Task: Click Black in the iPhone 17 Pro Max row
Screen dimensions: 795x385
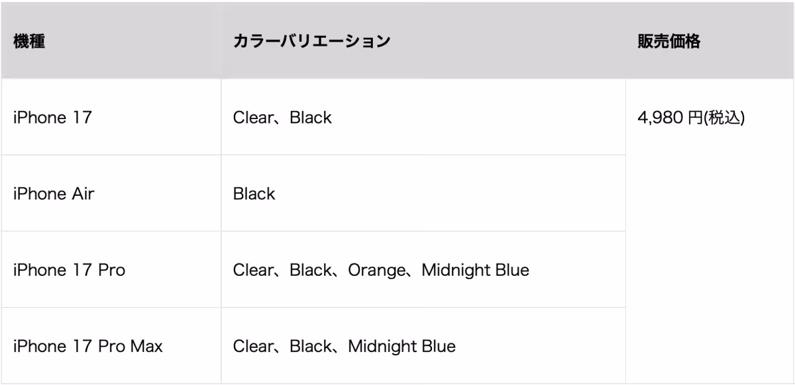Action: 310,347
